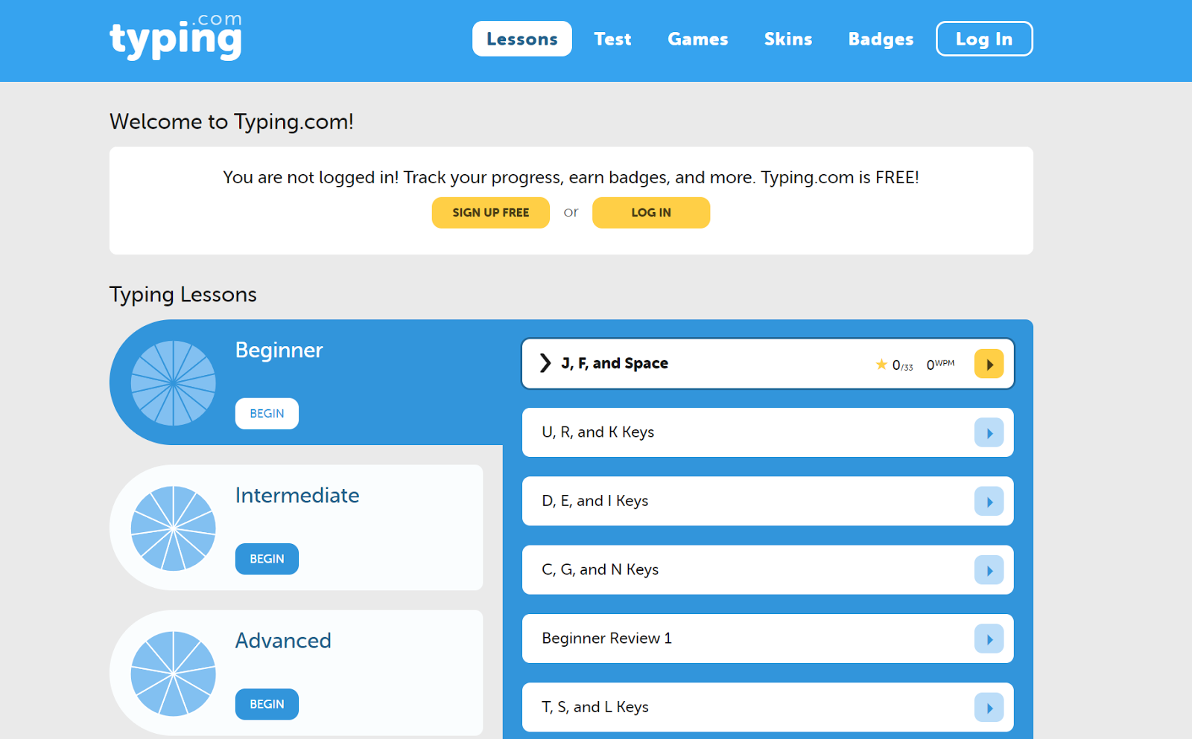The height and width of the screenshot is (739, 1192).
Task: Click the SIGN UP FREE button
Action: (x=491, y=213)
